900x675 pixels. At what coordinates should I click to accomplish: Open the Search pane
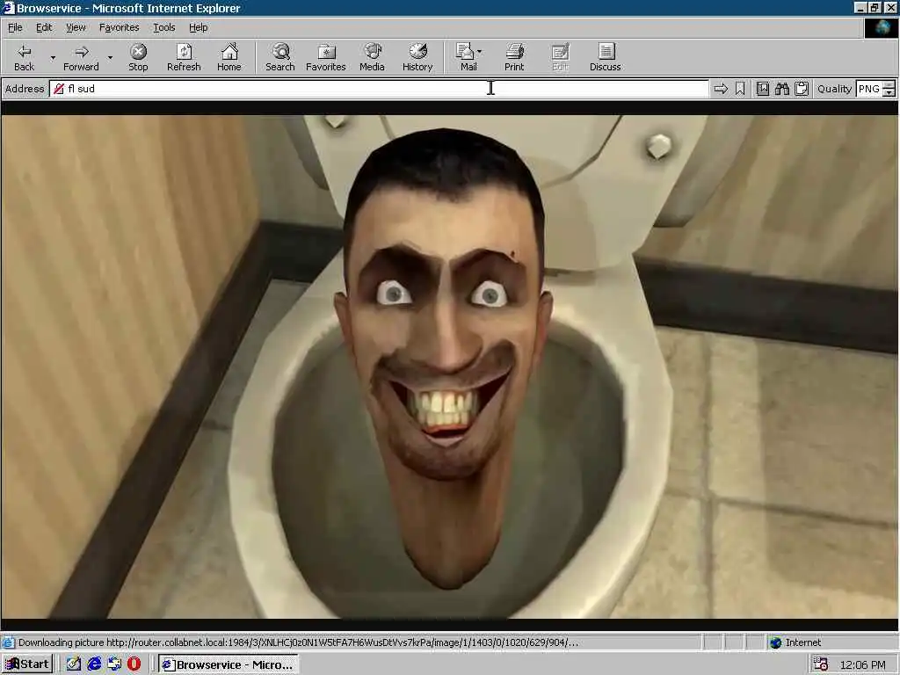click(280, 57)
